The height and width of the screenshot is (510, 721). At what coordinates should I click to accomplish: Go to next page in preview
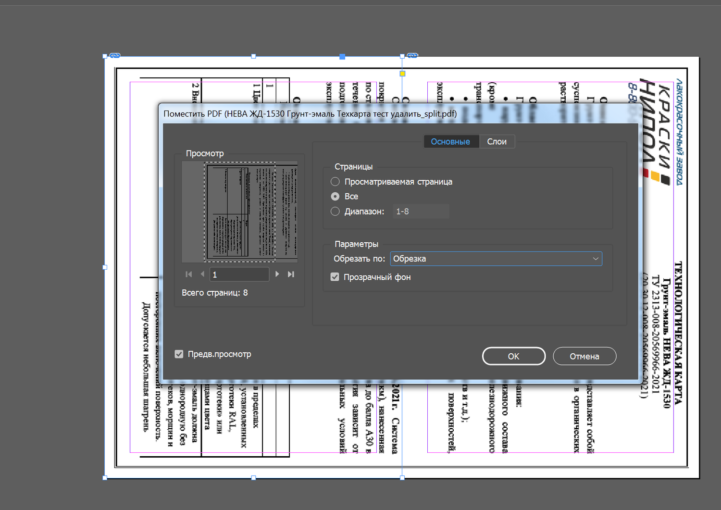click(277, 274)
